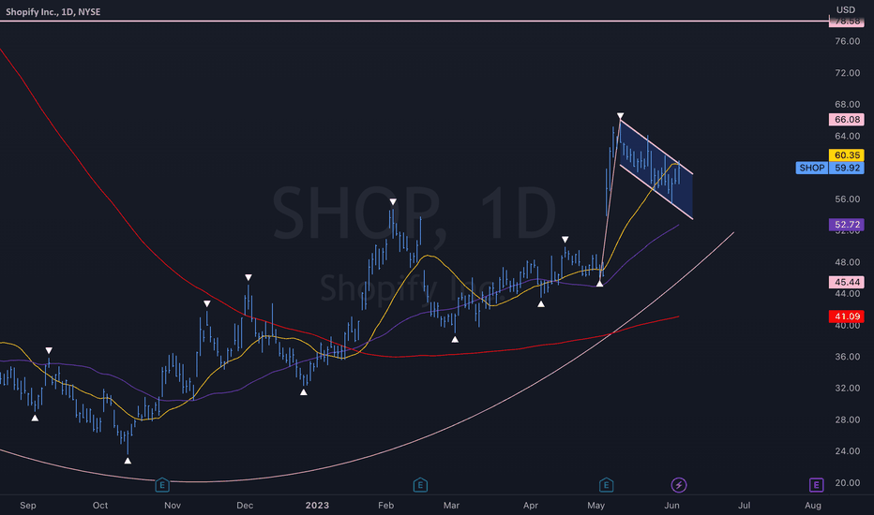Click the pink 45.44 price level label
This screenshot has width=874, height=515.
click(x=847, y=282)
